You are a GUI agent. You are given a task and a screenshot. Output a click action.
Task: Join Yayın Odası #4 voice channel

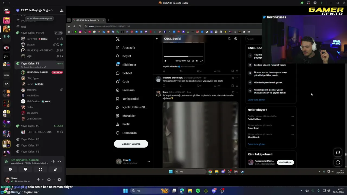click(39, 145)
